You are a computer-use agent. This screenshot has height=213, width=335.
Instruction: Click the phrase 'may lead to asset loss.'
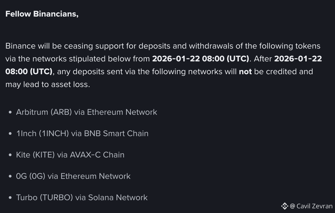click(x=48, y=84)
